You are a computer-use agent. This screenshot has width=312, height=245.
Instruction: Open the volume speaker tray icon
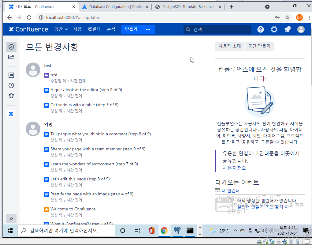click(x=265, y=231)
